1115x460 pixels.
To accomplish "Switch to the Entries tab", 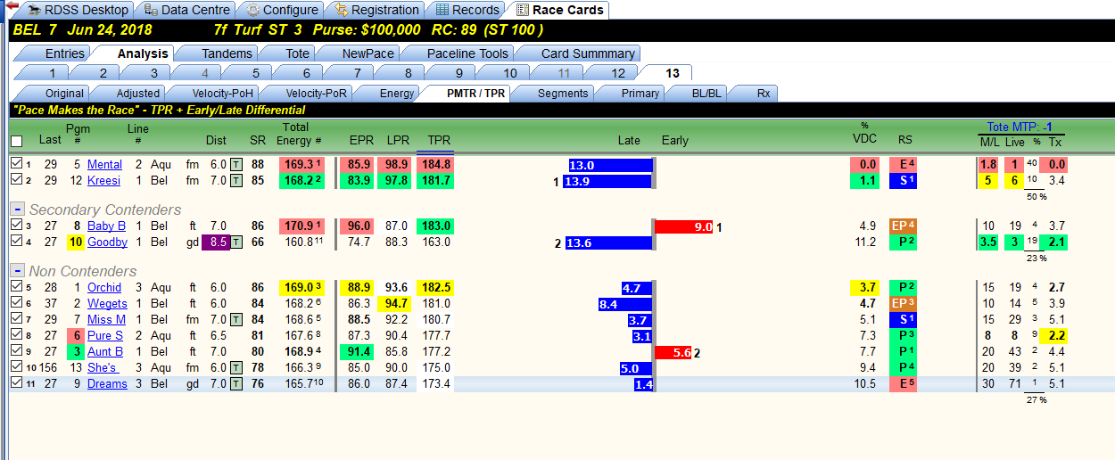I will pos(64,53).
